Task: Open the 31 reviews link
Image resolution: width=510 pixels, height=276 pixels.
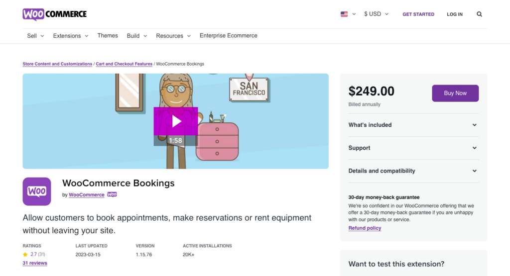Action: 35,263
